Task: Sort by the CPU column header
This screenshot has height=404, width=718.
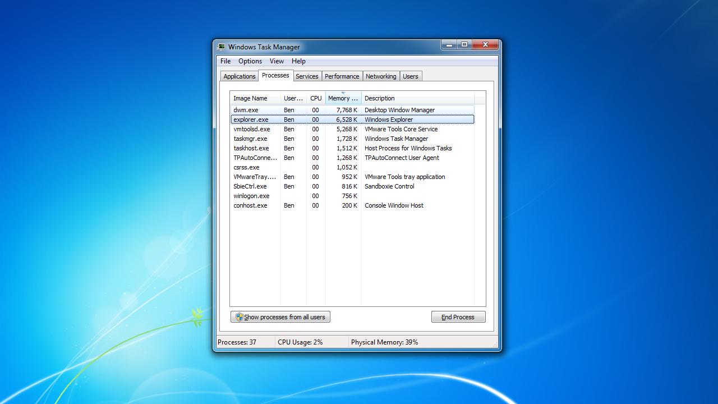Action: coord(316,98)
